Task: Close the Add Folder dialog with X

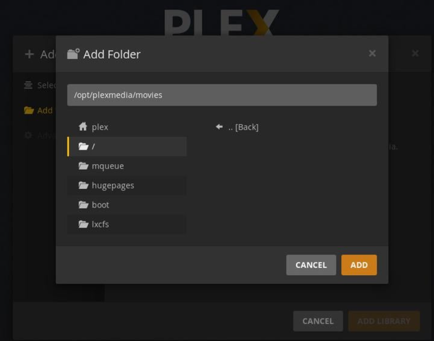Action: [372, 53]
